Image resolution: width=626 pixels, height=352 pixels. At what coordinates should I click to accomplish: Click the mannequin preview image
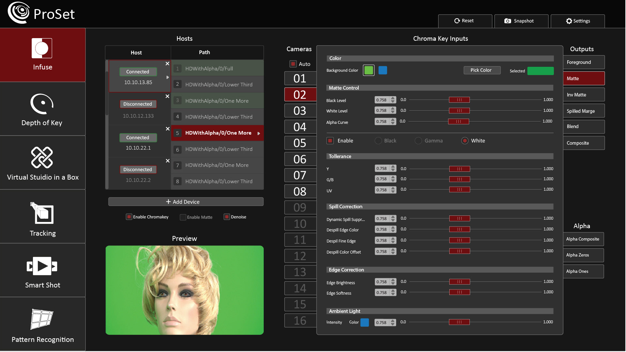click(x=185, y=290)
